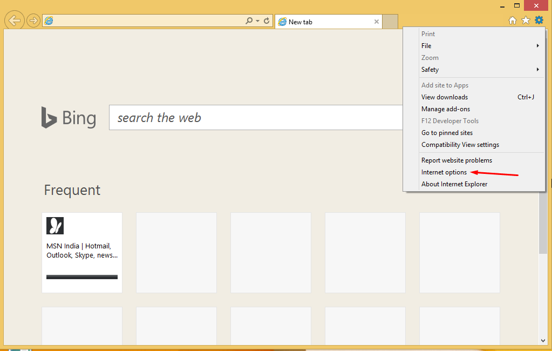Click the Bing logo
Viewport: 552px width, 351px height.
point(69,118)
